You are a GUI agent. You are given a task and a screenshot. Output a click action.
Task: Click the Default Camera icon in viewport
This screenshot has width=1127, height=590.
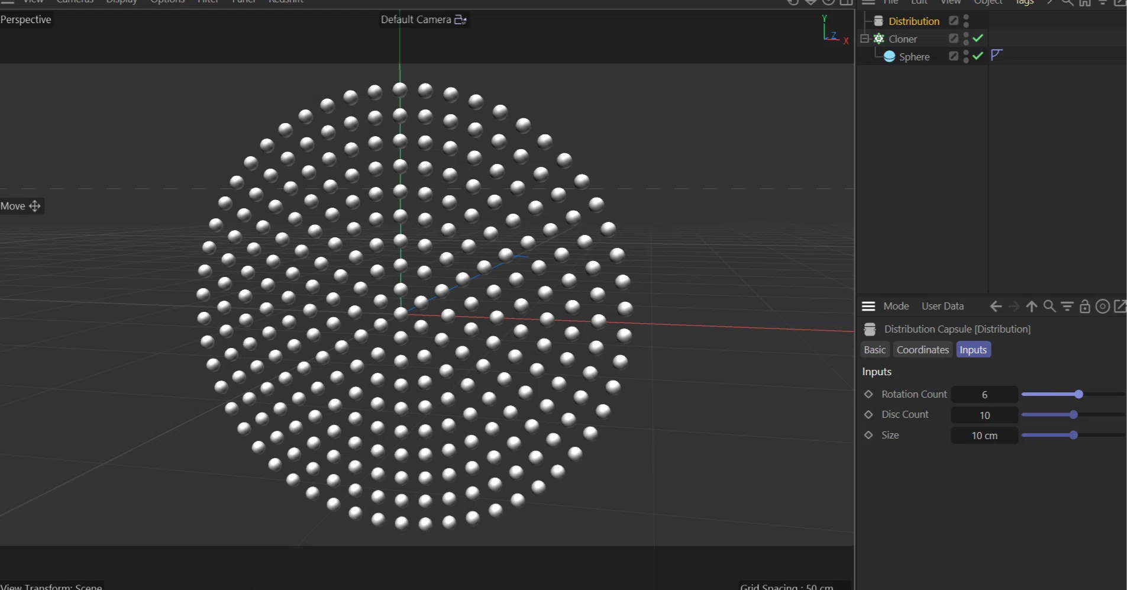[x=460, y=20]
